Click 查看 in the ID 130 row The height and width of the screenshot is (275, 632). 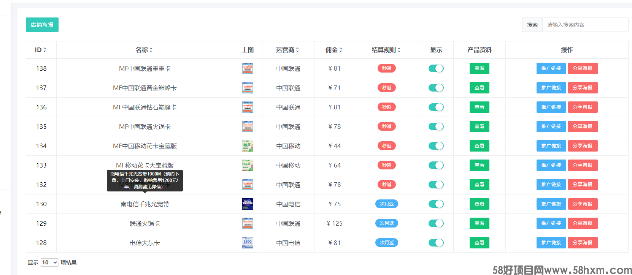[x=480, y=204]
